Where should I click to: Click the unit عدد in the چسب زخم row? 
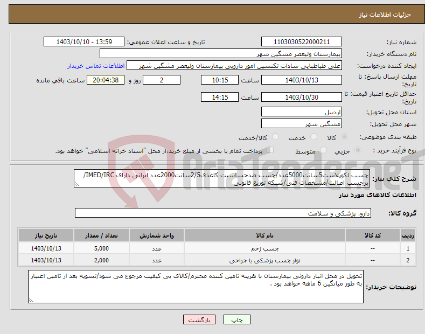[157, 248]
